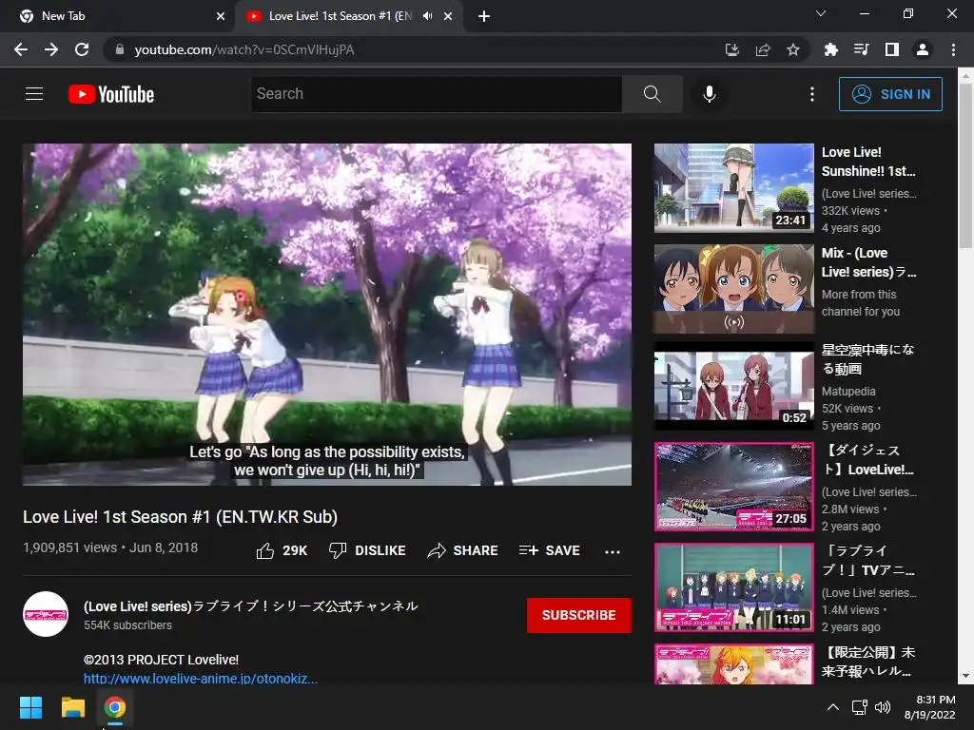Share this page from address bar
The width and height of the screenshot is (974, 730).
tap(763, 49)
